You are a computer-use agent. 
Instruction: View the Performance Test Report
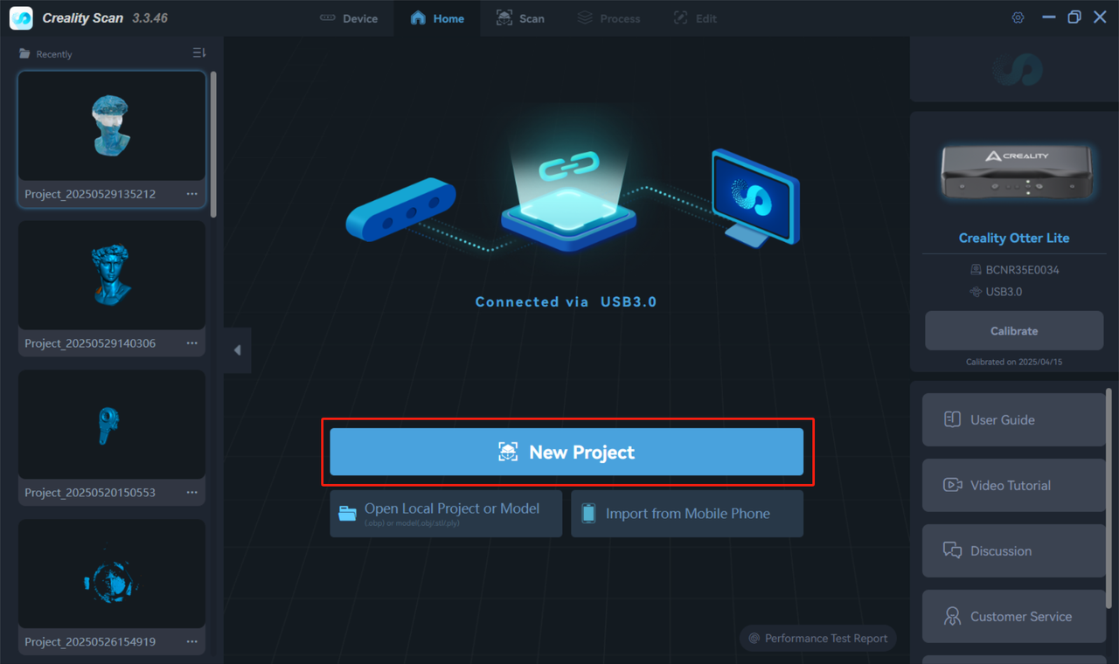click(818, 639)
